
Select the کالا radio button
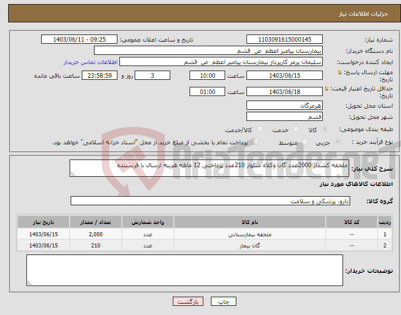pyautogui.click(x=325, y=129)
